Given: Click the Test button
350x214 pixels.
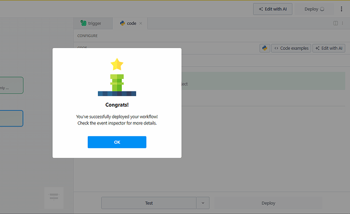Looking at the screenshot, I should (x=149, y=203).
